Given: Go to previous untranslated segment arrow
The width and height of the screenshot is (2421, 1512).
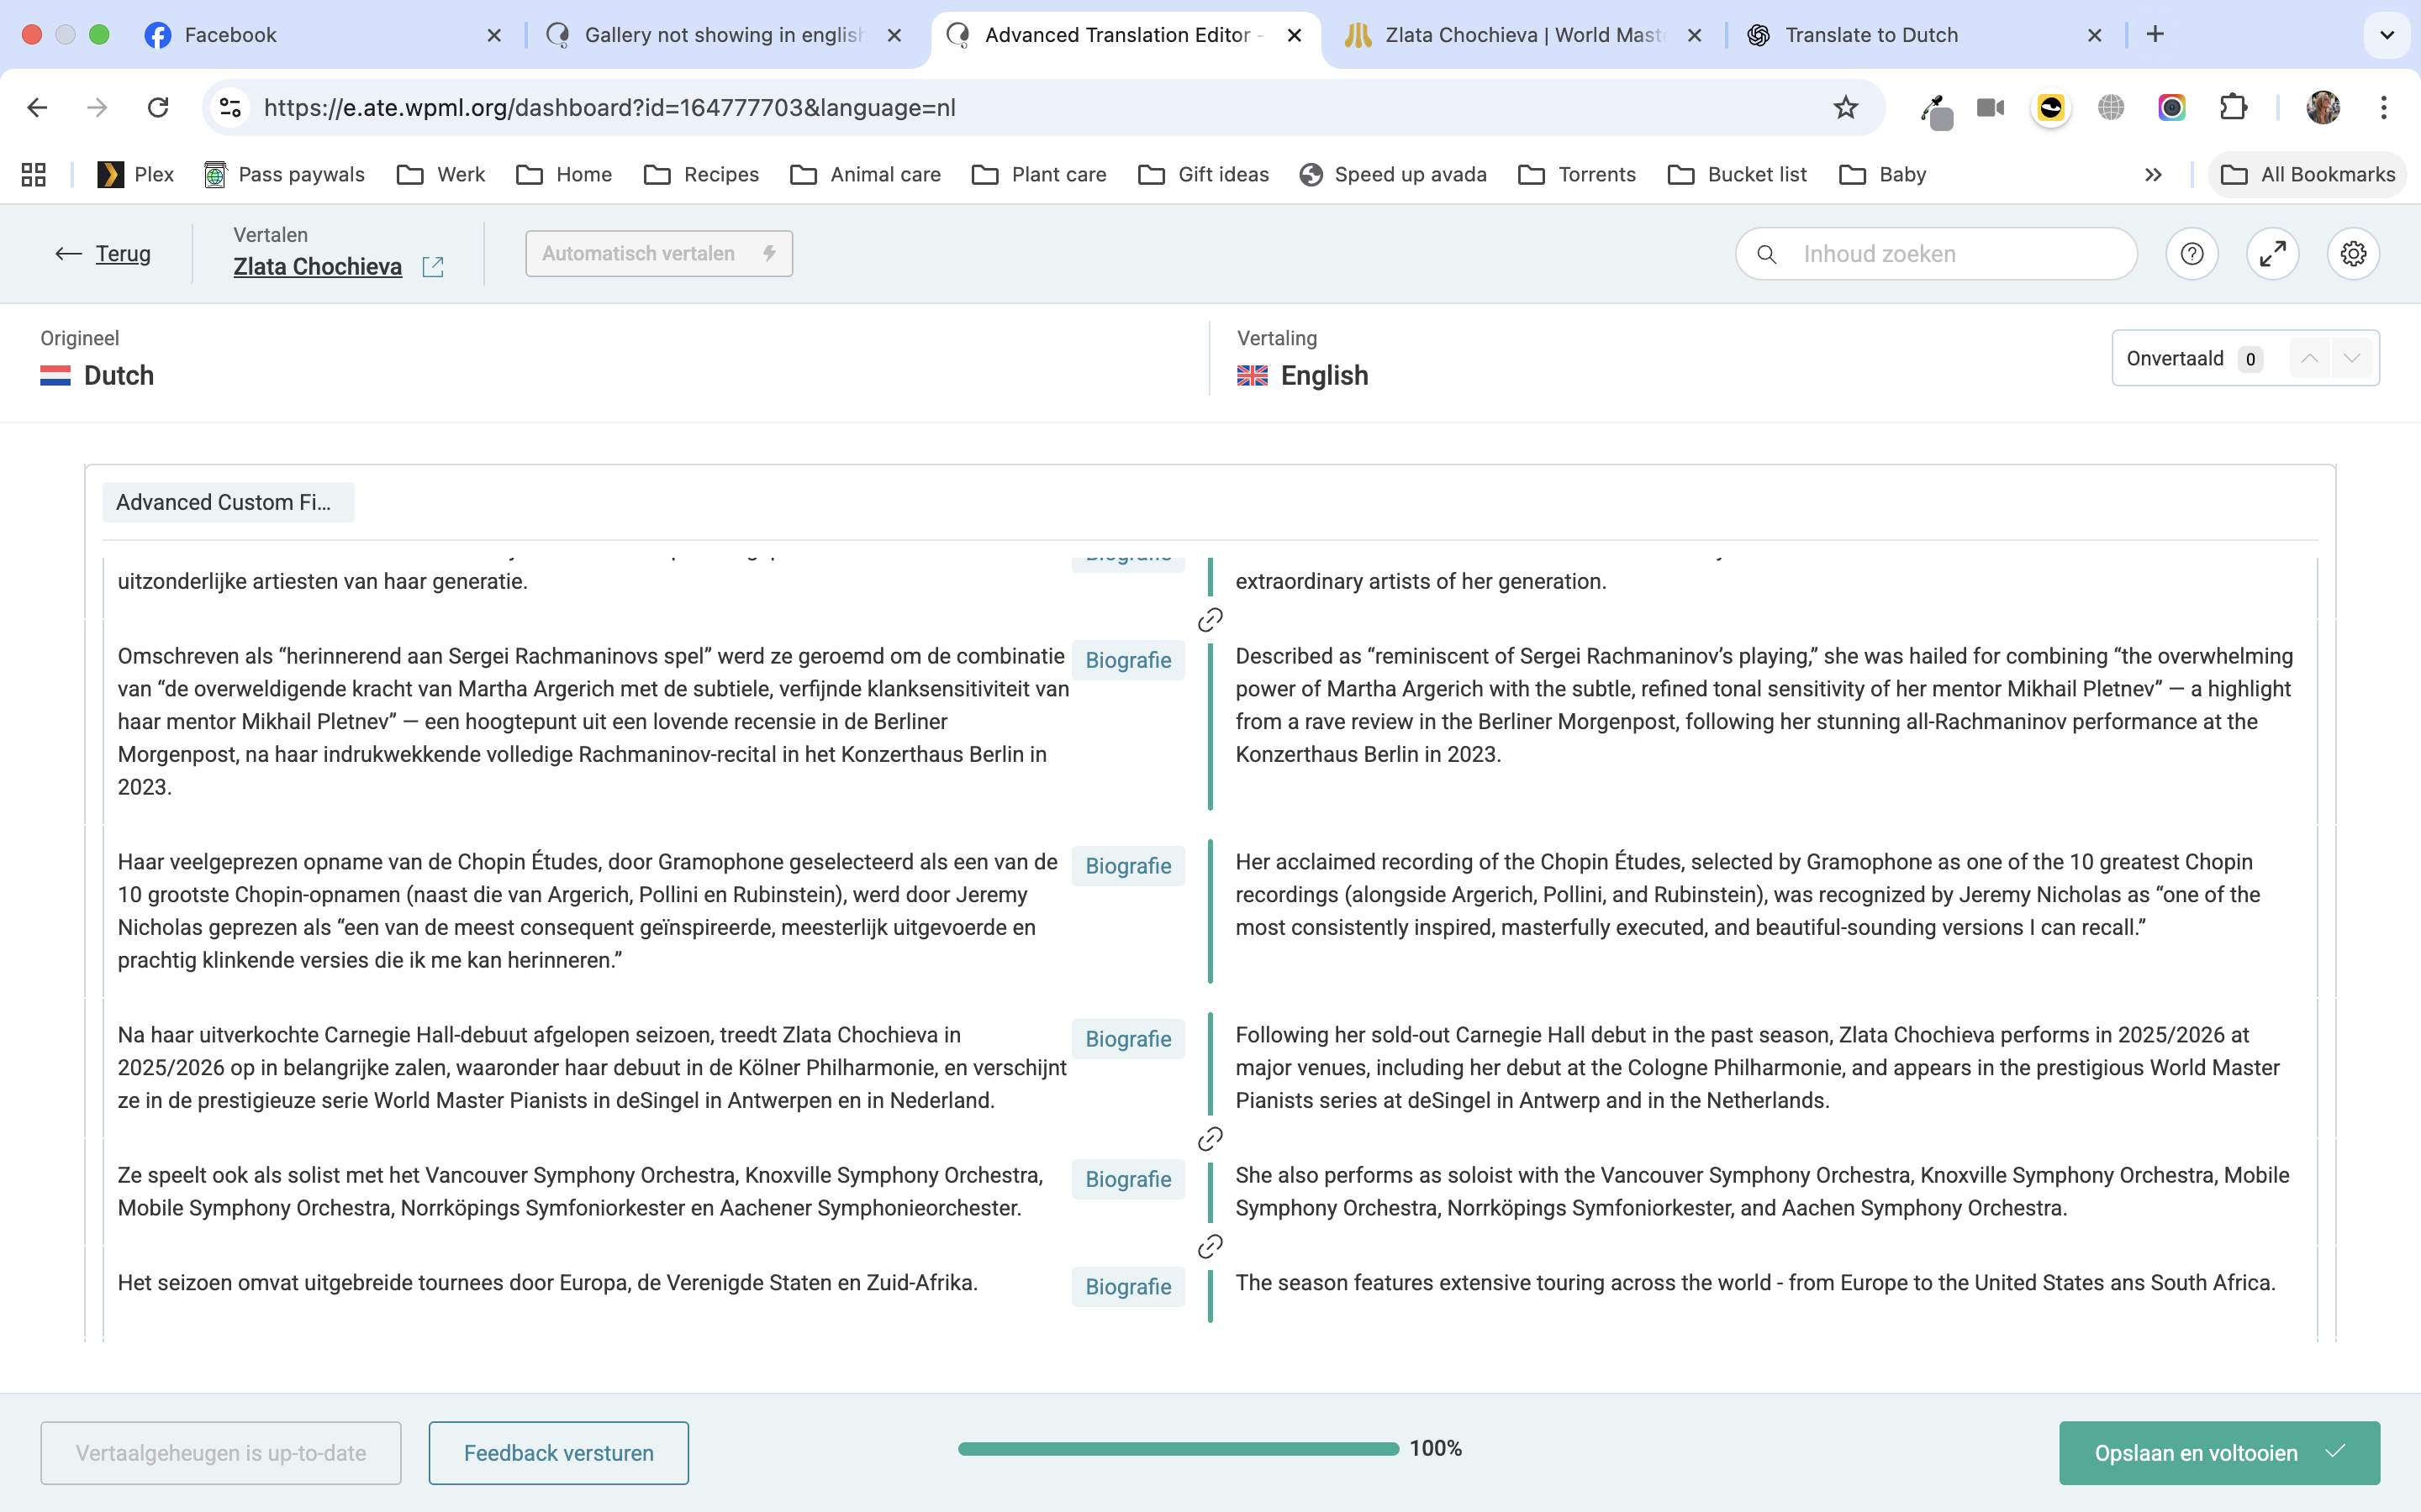Looking at the screenshot, I should click(2309, 359).
